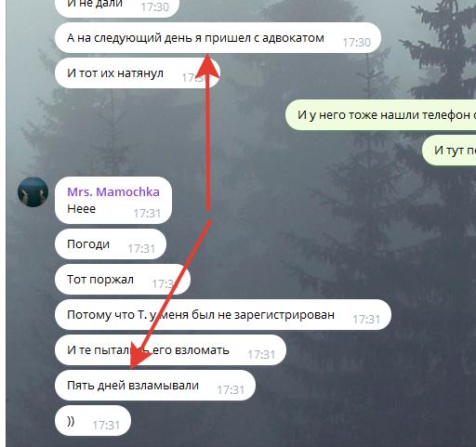The width and height of the screenshot is (476, 447).
Task: Click the 17:30 timestamp on the адвокатом message
Action: [x=357, y=43]
